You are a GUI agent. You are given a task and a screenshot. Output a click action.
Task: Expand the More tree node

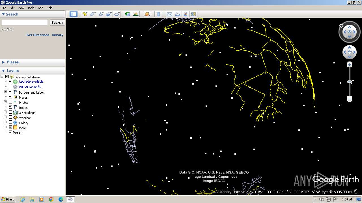5,127
